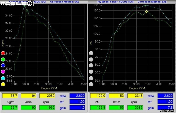This screenshot has width=176, height=113.
Task: Click the tcf field in the power panel
Action: (165, 101)
